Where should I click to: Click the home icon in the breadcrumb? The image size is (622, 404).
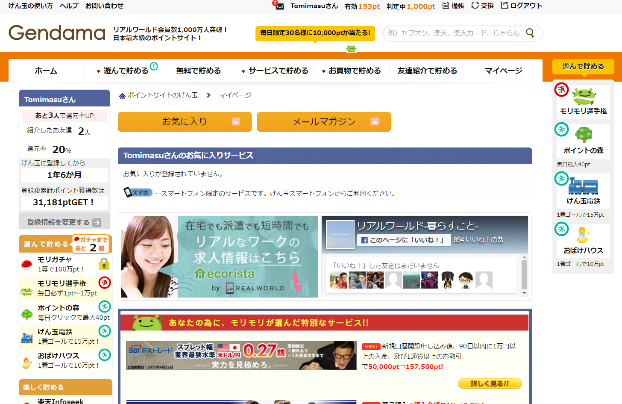pos(122,96)
